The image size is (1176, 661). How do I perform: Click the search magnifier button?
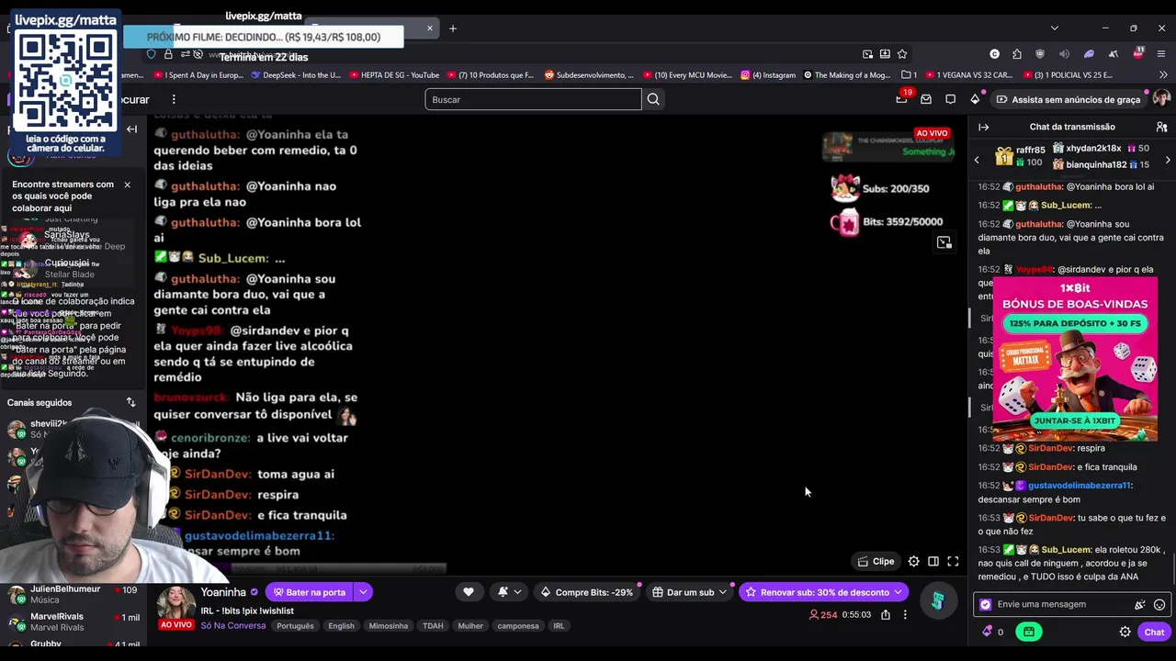(x=653, y=99)
